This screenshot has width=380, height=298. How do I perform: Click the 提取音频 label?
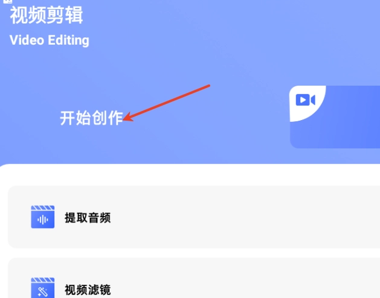pos(88,218)
